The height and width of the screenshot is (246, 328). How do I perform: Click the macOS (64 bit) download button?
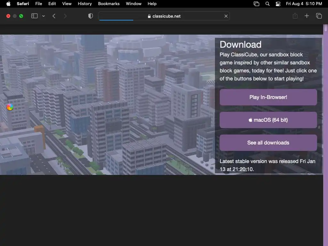coord(268,120)
